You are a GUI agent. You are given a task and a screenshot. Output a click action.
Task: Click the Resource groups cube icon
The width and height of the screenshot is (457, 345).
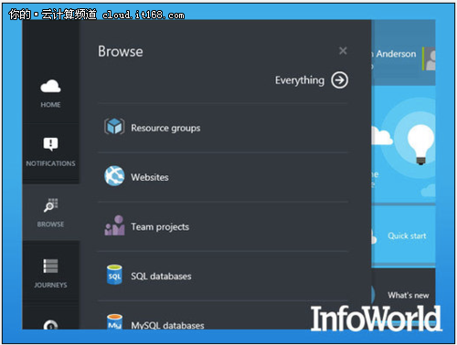[x=114, y=126]
